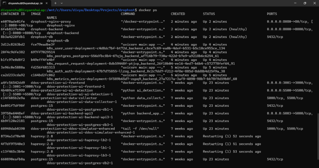Click image name drophost-nginx-proxy
Screen dimensions: 319x168
click(51, 22)
